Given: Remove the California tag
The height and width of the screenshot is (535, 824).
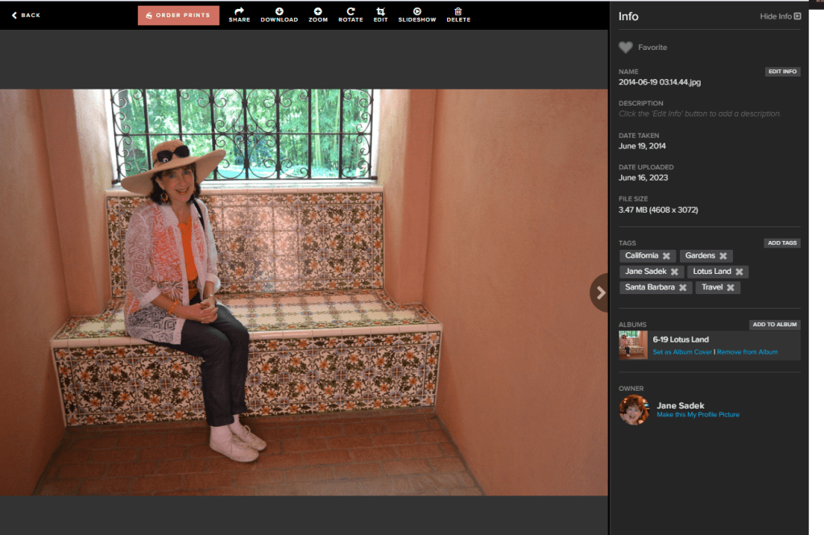Looking at the screenshot, I should (x=666, y=256).
